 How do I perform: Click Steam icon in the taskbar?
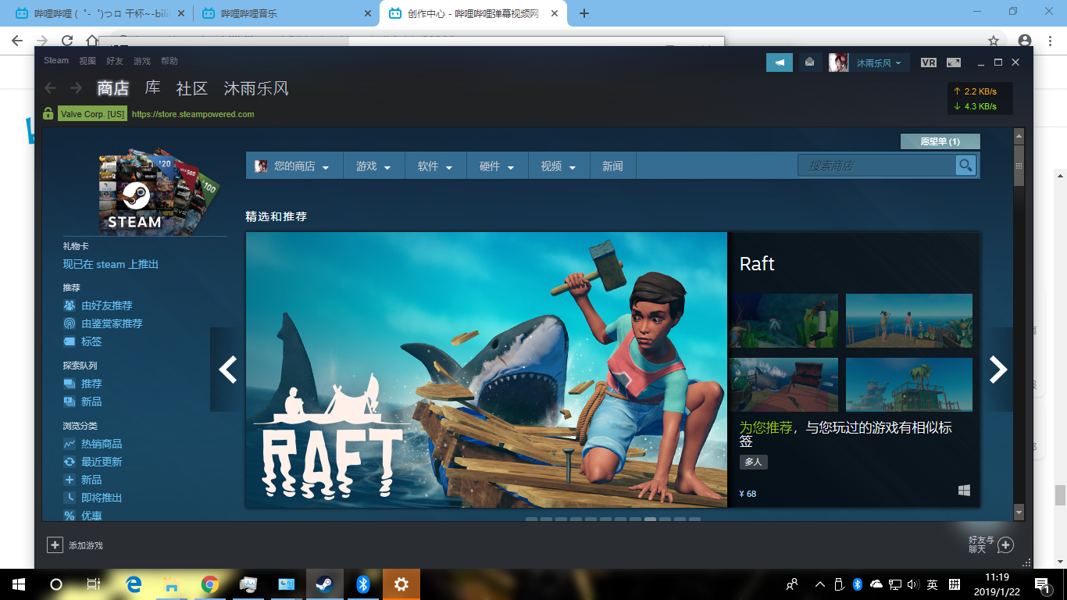[x=324, y=584]
